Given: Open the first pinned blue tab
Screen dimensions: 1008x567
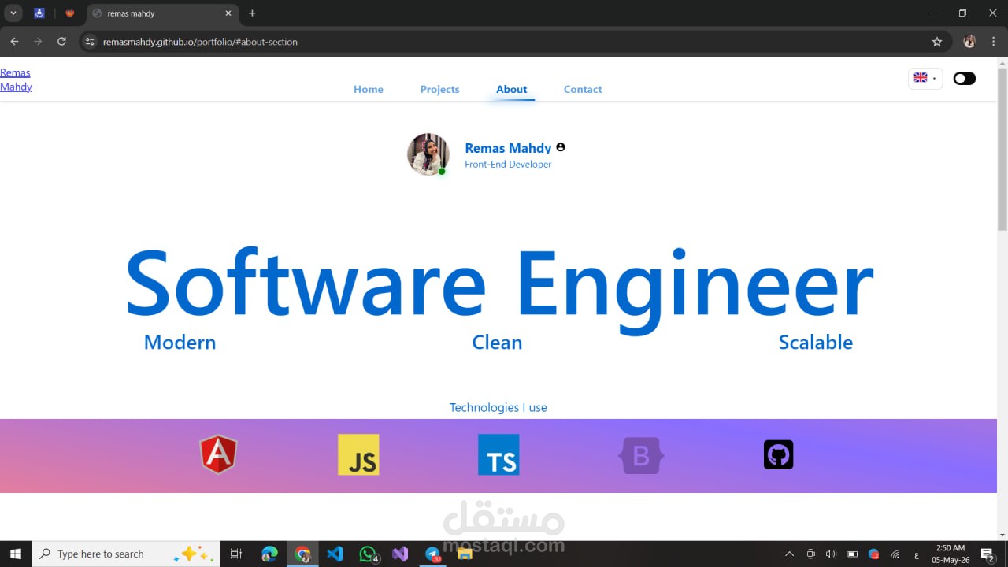Looking at the screenshot, I should pos(39,13).
